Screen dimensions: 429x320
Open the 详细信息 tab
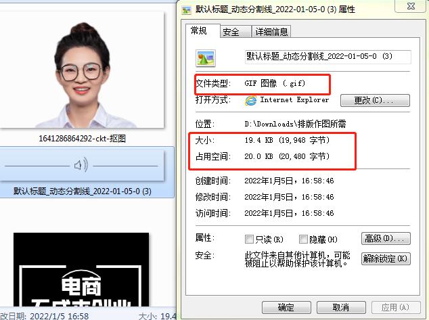pos(271,32)
